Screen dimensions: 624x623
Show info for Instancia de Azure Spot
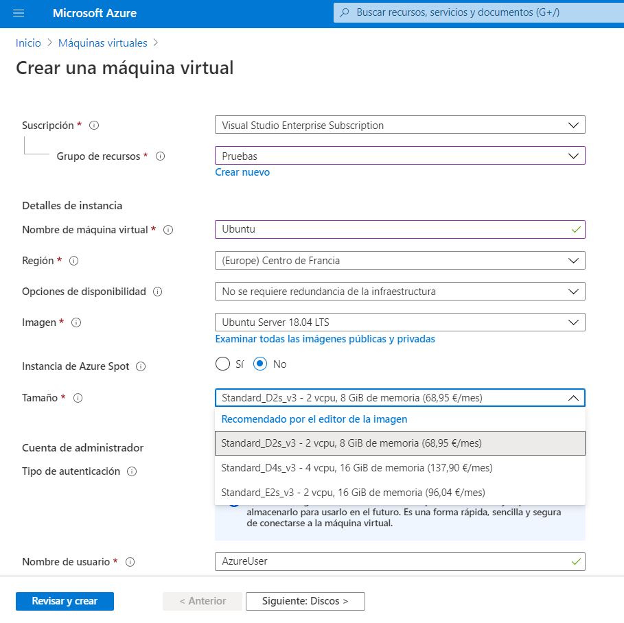point(141,366)
